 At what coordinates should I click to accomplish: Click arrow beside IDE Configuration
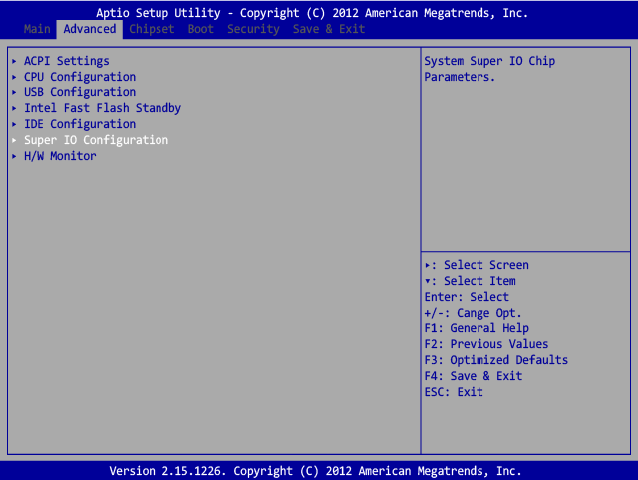[x=14, y=124]
